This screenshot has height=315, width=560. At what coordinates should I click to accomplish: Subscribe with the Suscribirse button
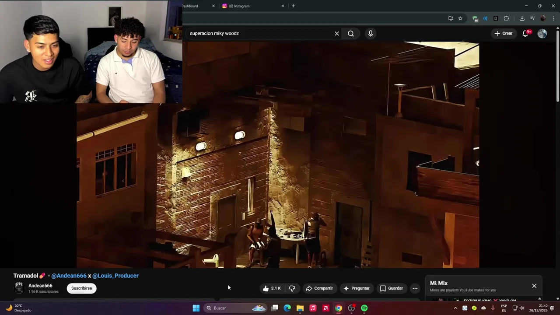click(81, 288)
